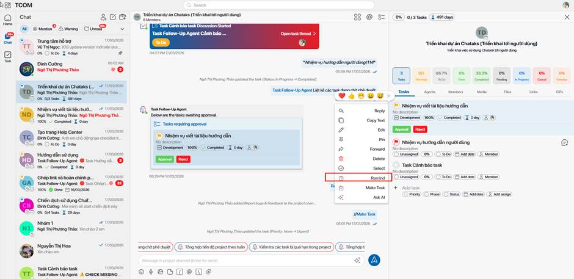
Task: Click the file attachment icon
Action: coord(170,272)
